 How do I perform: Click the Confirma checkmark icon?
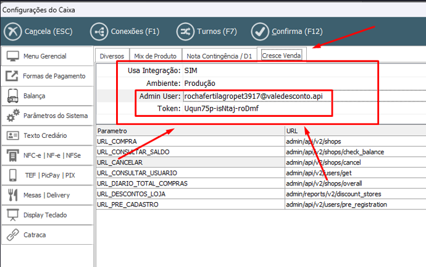pyautogui.click(x=260, y=31)
